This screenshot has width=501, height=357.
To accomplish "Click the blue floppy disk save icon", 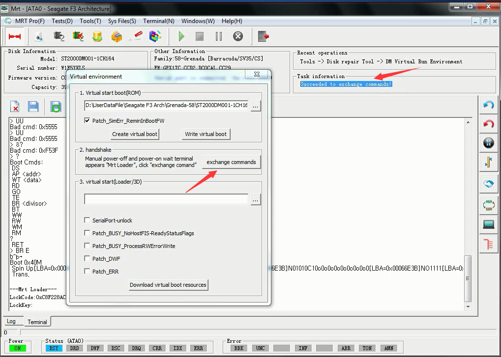I will pos(33,107).
